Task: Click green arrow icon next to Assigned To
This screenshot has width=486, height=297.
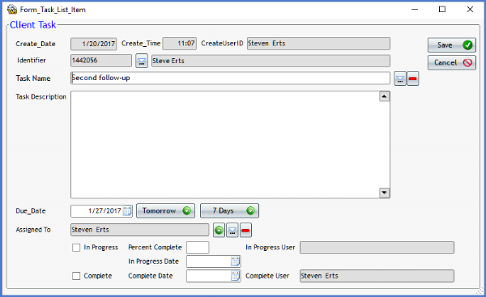Action: pyautogui.click(x=220, y=230)
